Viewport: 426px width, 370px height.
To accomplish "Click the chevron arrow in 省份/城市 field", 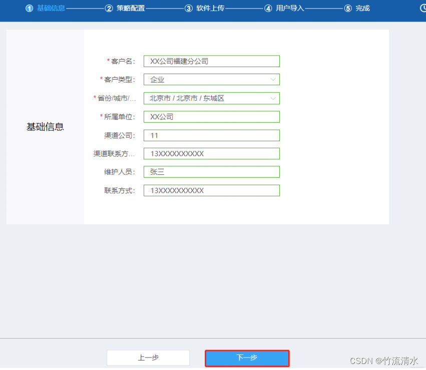I will pos(273,99).
